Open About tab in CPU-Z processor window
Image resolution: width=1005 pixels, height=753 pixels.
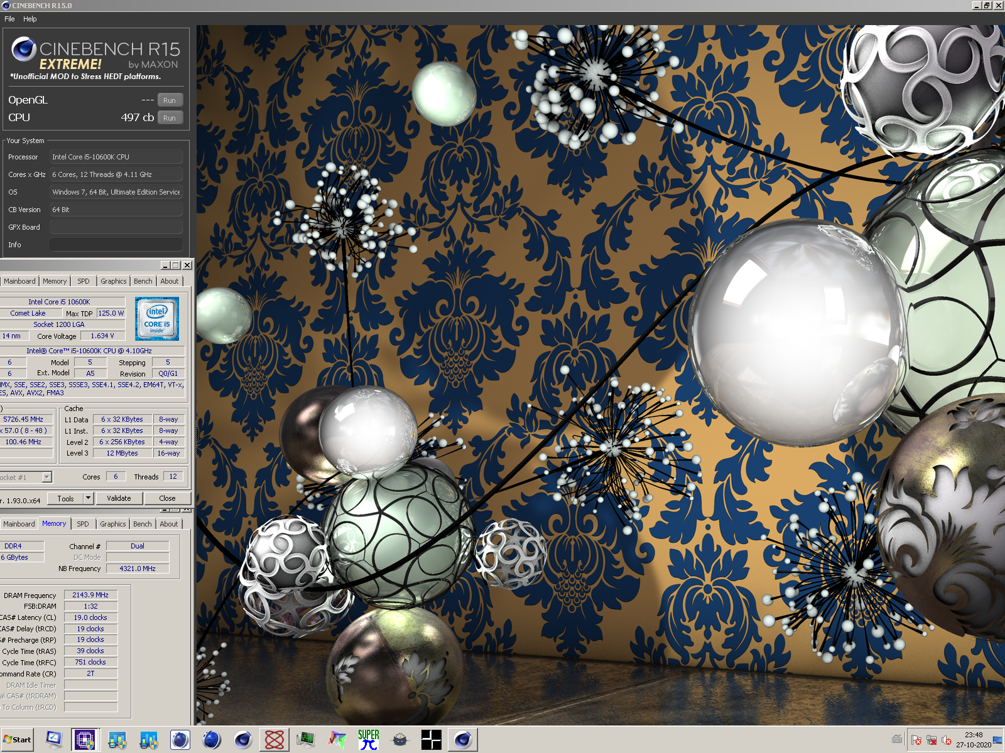click(170, 281)
